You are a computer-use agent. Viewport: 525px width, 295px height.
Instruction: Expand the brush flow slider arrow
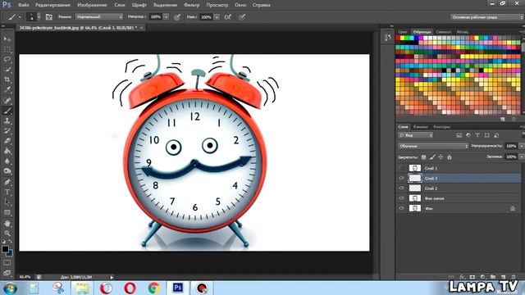tap(217, 16)
